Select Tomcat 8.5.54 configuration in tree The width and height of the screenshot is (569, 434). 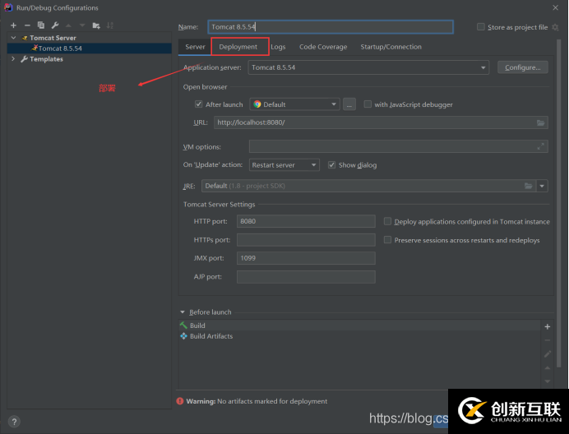[x=90, y=48]
